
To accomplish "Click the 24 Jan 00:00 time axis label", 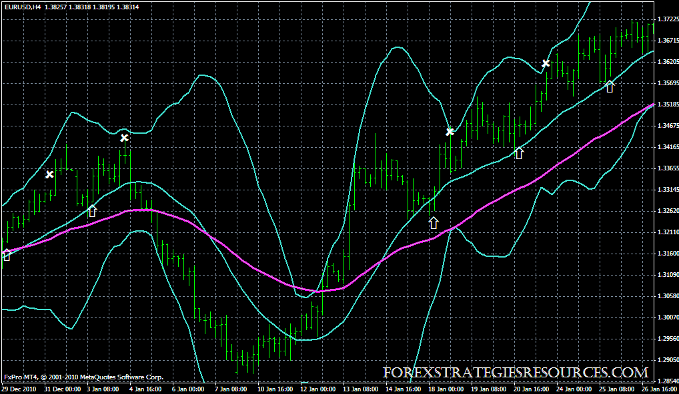I will tap(575, 389).
